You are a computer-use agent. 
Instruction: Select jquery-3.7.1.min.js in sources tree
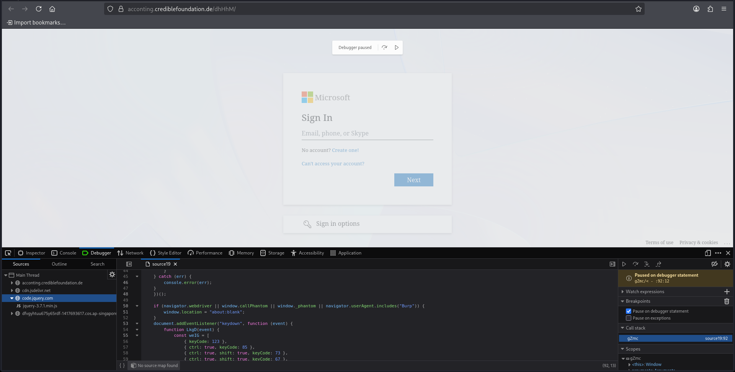pos(40,306)
